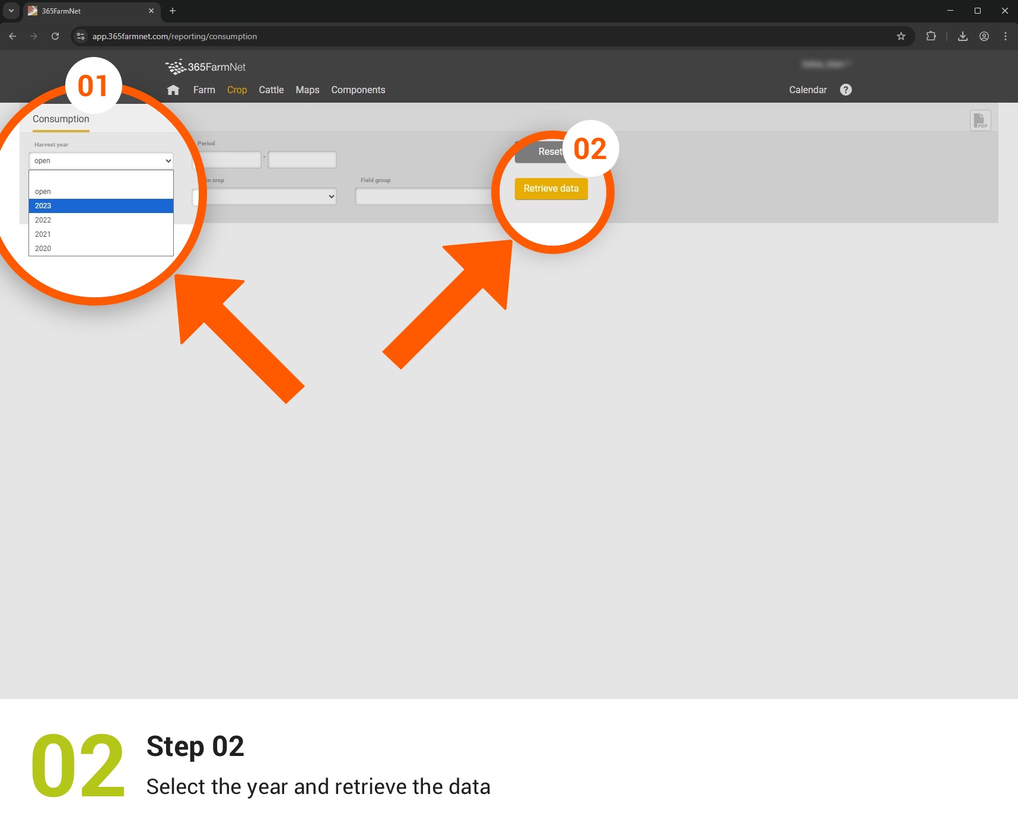
Task: Open the Cattle menu
Action: pos(271,90)
